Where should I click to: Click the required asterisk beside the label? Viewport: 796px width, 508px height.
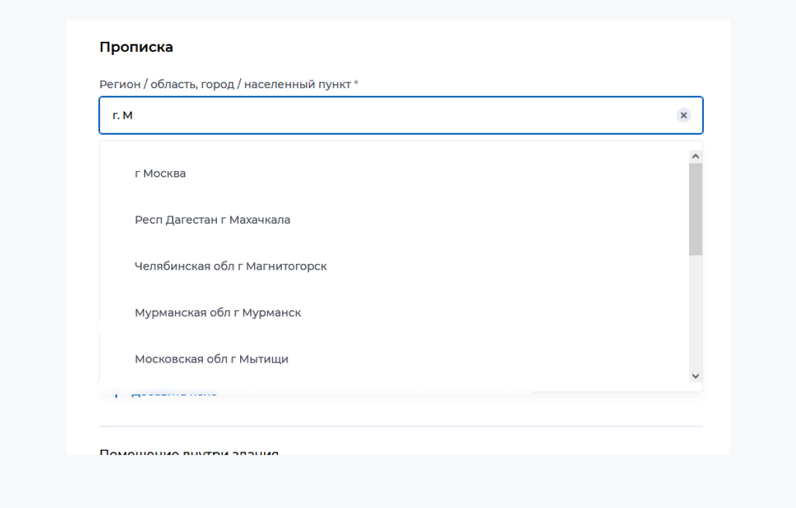click(x=356, y=84)
